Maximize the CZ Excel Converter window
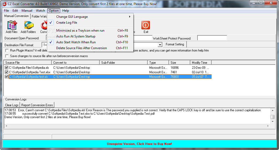This screenshot has height=150, width=279. coord(261,3)
